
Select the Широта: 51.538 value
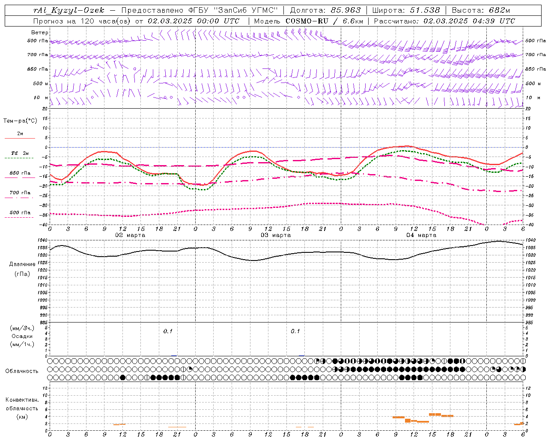tap(406, 10)
